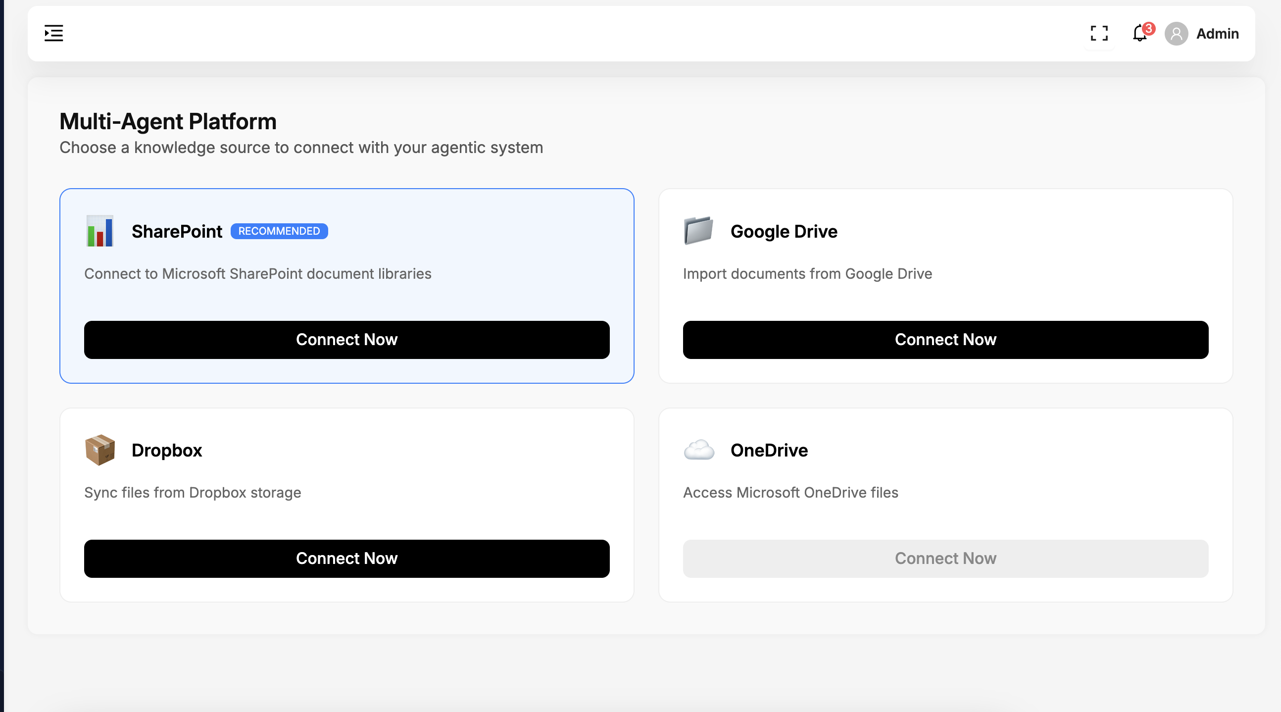Screen dimensions: 1281x712
Task: Click the RECOMMENDED badge on SharePoint
Action: [x=279, y=231]
